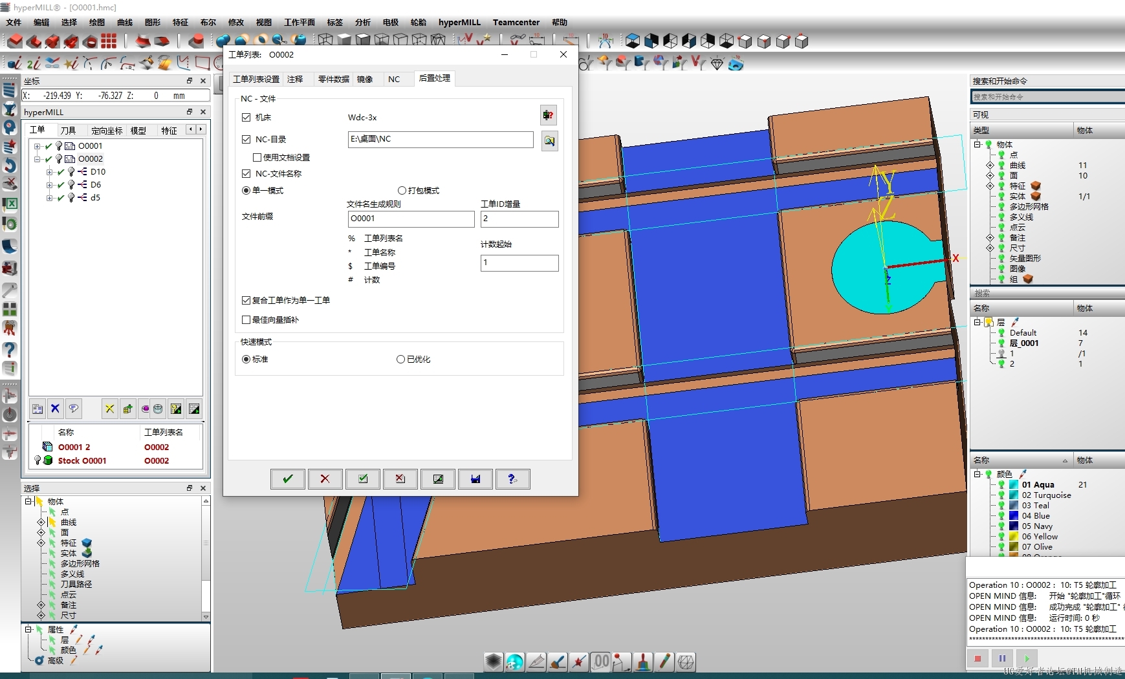This screenshot has height=679, width=1125.
Task: Toggle the 机床 checkbox
Action: 246,117
